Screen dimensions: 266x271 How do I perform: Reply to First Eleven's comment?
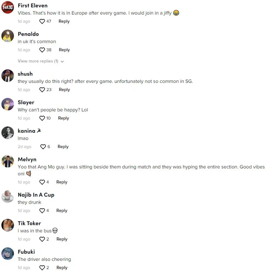tap(64, 21)
